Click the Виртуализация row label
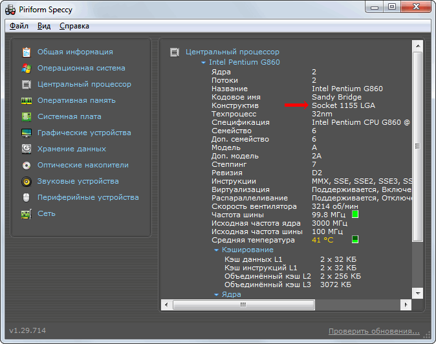The width and height of the screenshot is (436, 344). click(x=241, y=190)
